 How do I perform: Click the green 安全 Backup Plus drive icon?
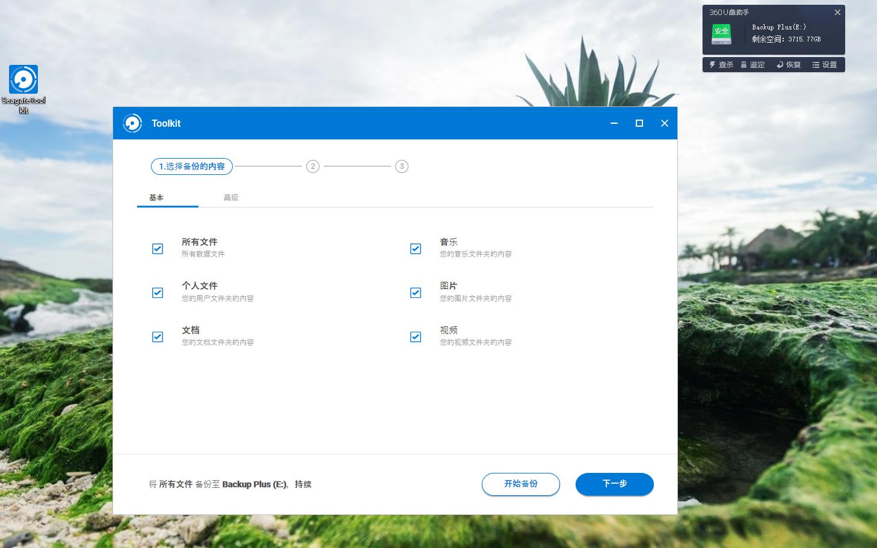(721, 34)
